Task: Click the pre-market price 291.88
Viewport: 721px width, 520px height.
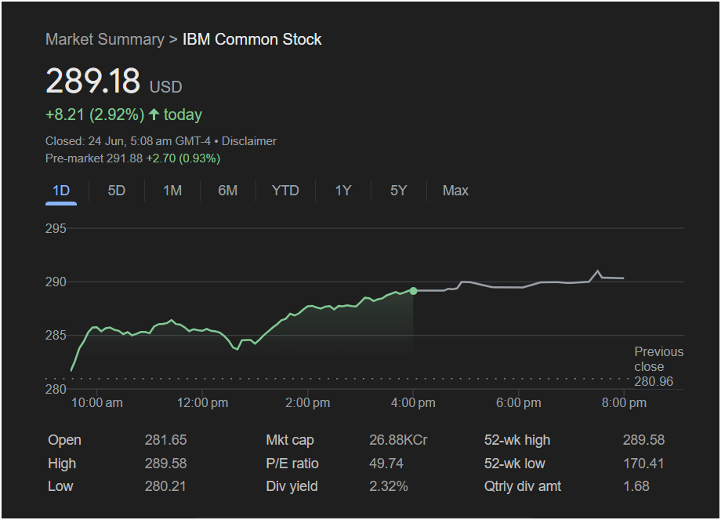Action: pyautogui.click(x=125, y=158)
